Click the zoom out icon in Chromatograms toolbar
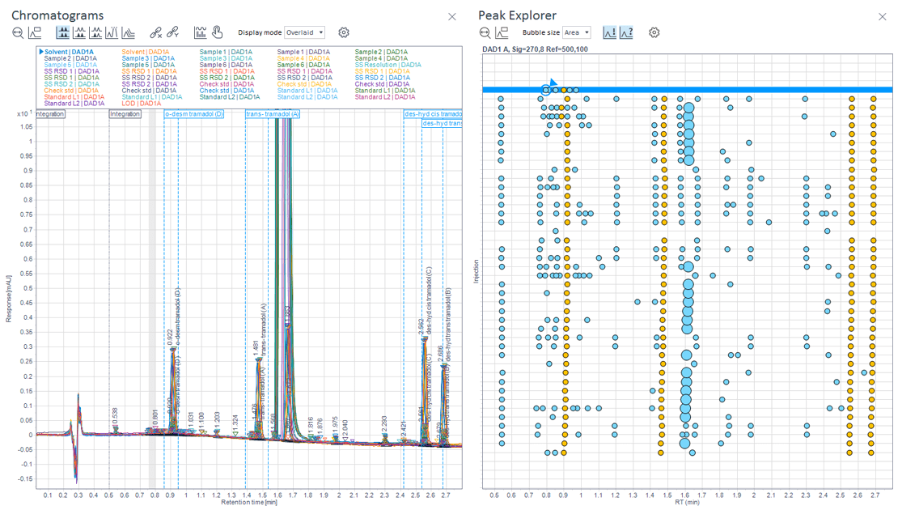Image resolution: width=898 pixels, height=510 pixels. pos(18,33)
